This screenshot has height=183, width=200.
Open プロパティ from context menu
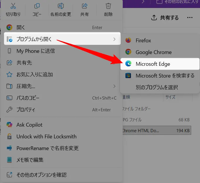pyautogui.click(x=26, y=110)
